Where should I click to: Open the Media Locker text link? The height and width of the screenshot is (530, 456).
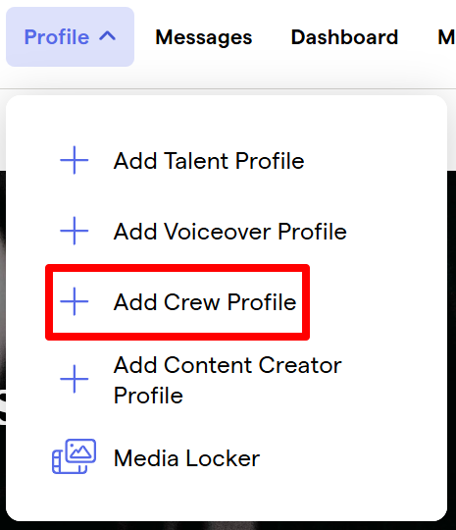pos(186,458)
